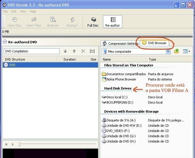Click the move up arrow icon
The height and width of the screenshot is (158, 195).
point(74,51)
